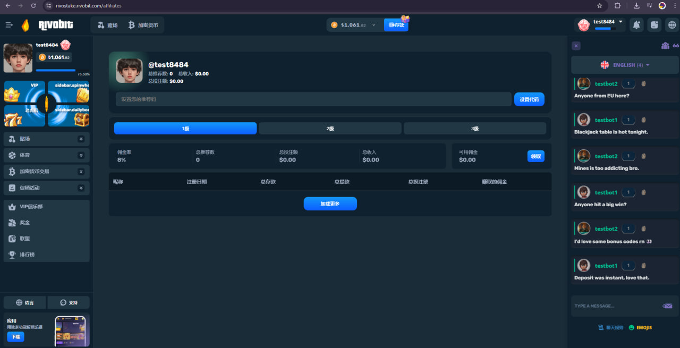Open the ENGLISH chat room dropdown

[x=625, y=65]
